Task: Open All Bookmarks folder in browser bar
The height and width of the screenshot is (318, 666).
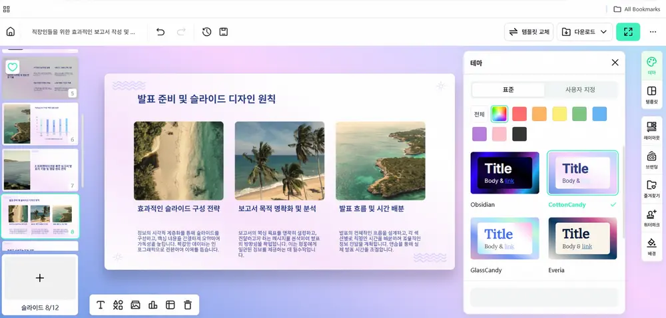Action: pyautogui.click(x=636, y=9)
